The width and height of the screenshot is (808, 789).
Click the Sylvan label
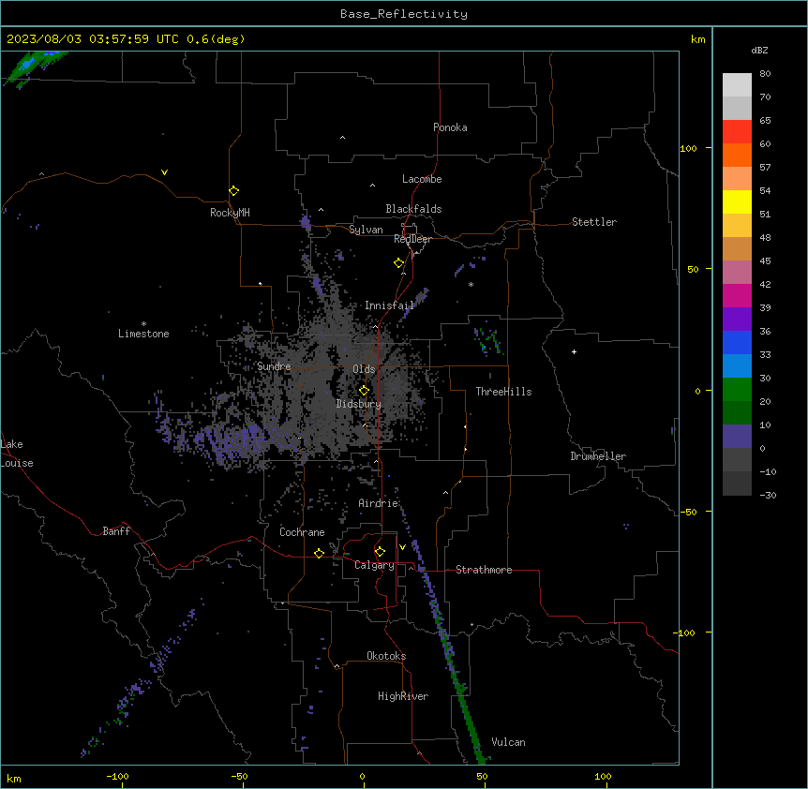pyautogui.click(x=366, y=230)
